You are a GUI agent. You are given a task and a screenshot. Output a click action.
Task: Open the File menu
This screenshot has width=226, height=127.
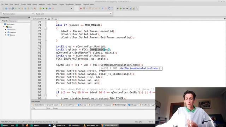tap(2, 5)
